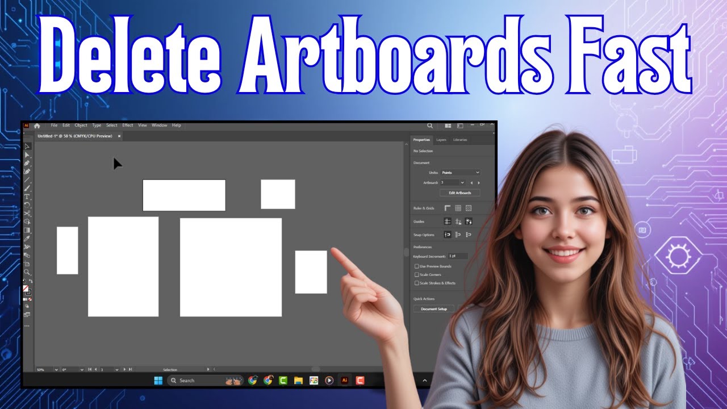Switch to the Layers tab
This screenshot has height=409, width=727.
click(x=441, y=140)
